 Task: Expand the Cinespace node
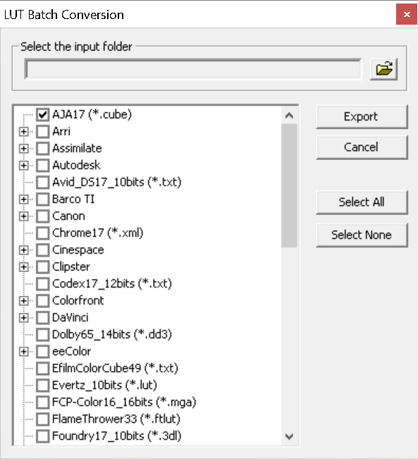(24, 250)
